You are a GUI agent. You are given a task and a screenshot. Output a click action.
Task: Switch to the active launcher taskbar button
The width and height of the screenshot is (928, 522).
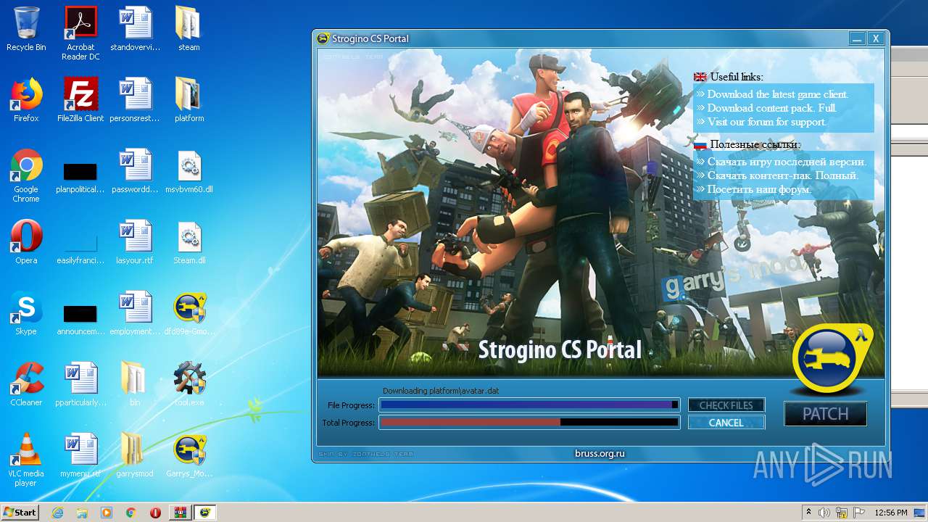204,513
